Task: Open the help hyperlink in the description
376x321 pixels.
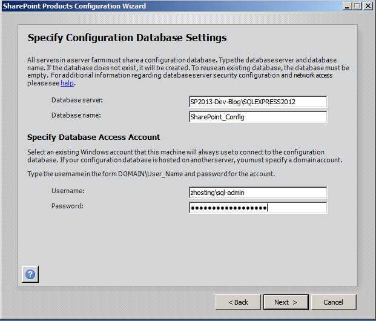Action: pyautogui.click(x=67, y=83)
